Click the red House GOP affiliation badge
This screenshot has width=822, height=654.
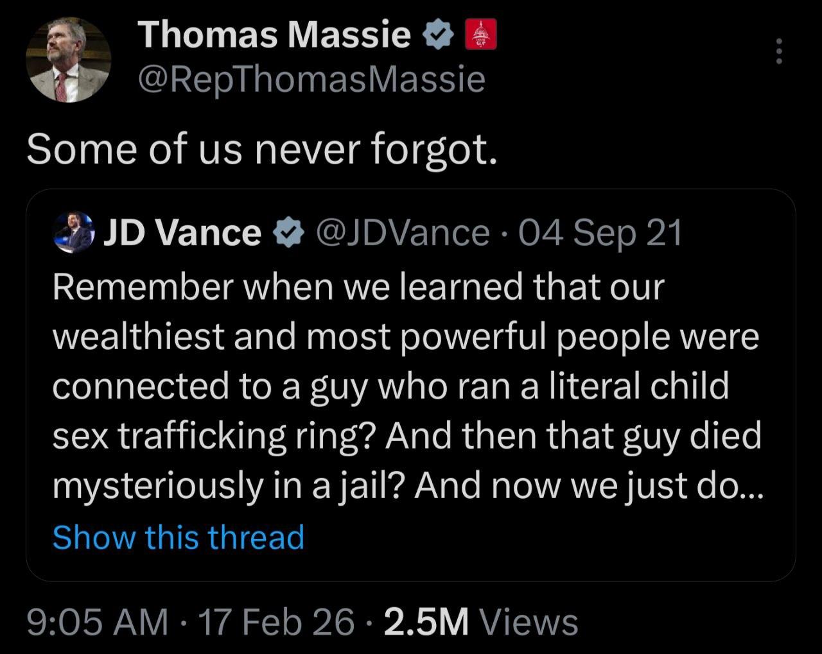[x=480, y=34]
